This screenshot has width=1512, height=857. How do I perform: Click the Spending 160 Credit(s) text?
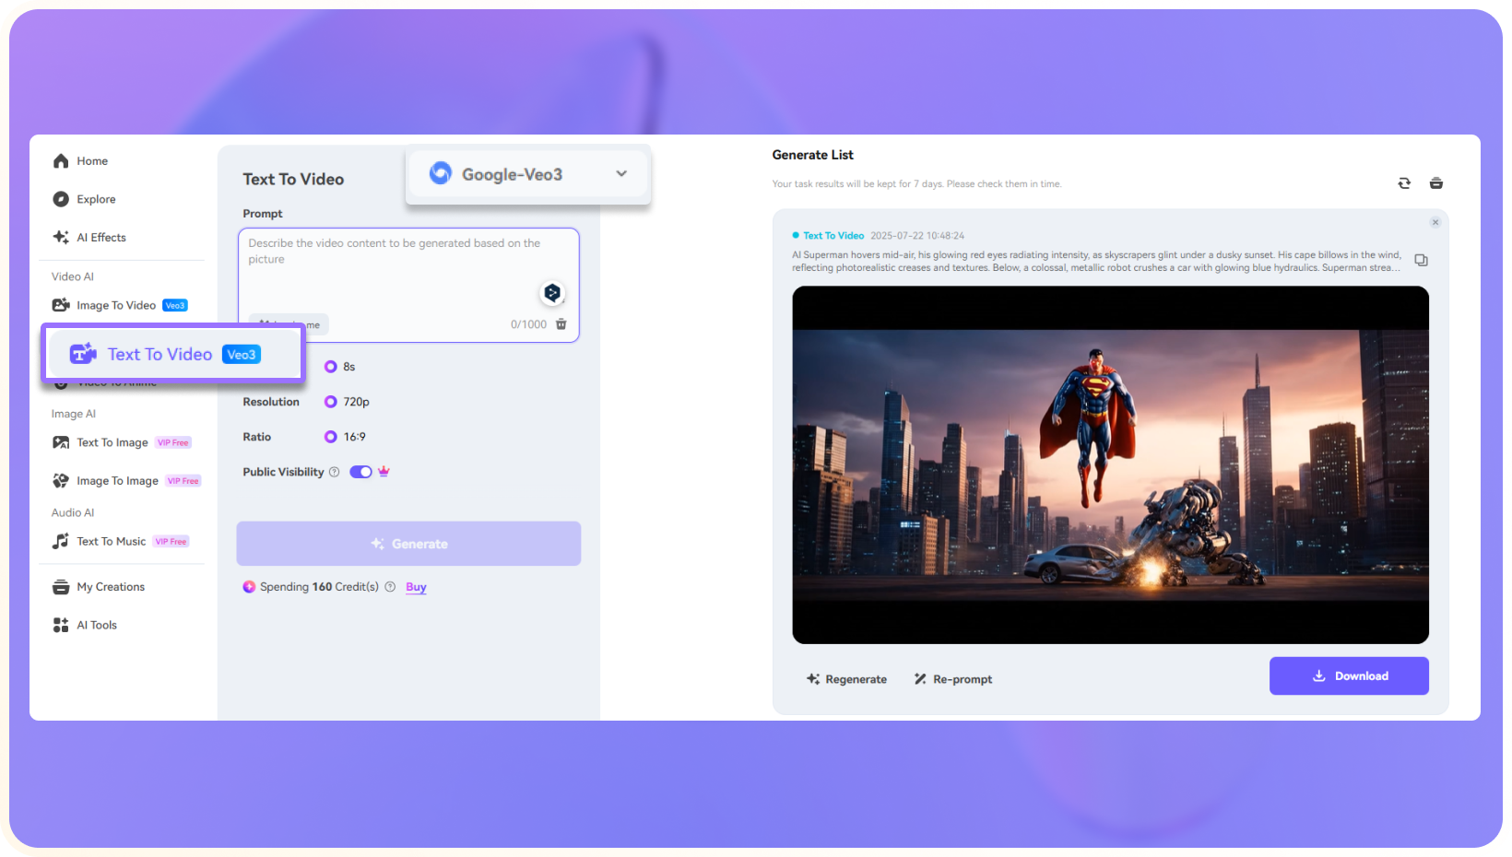pyautogui.click(x=319, y=587)
